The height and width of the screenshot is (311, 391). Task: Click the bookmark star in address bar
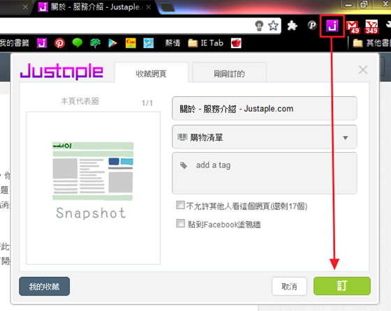[273, 25]
